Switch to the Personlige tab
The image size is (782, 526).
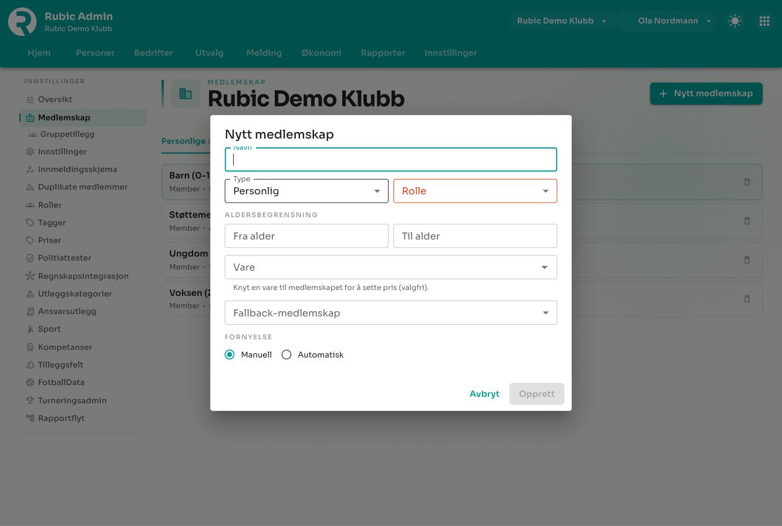pos(184,141)
